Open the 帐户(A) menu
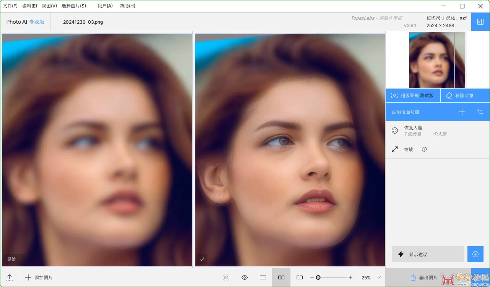490x287 pixels. click(105, 6)
